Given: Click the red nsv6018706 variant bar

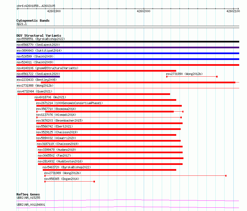Looking at the screenshot, I should (105, 100).
